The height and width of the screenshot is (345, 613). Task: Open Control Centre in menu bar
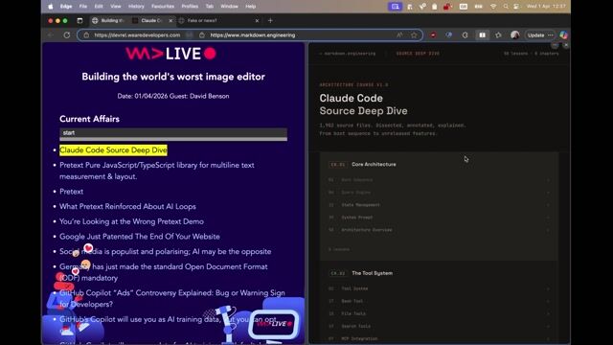516,7
